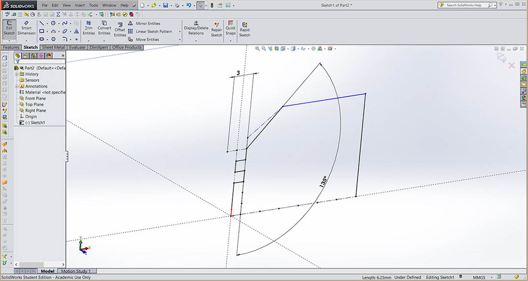Select the Straight Slot tool
This screenshot has width=528, height=281.
click(41, 39)
